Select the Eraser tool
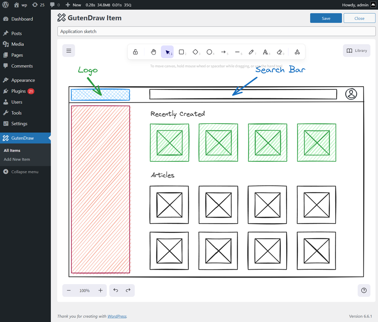The height and width of the screenshot is (322, 378). point(279,52)
